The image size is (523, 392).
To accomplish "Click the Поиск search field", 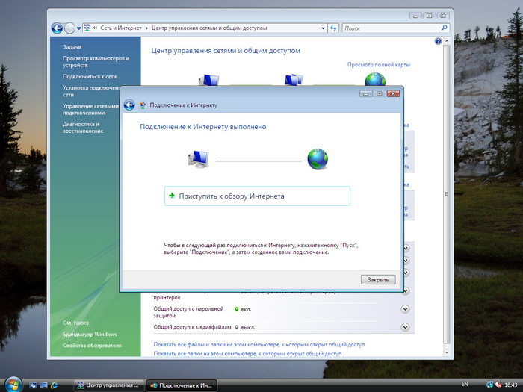I will click(392, 28).
